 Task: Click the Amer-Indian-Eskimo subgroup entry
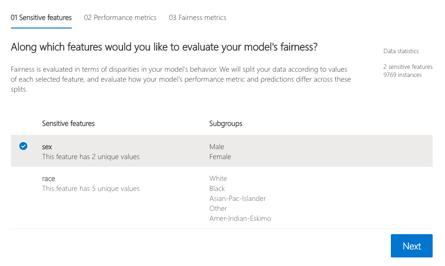tap(240, 218)
